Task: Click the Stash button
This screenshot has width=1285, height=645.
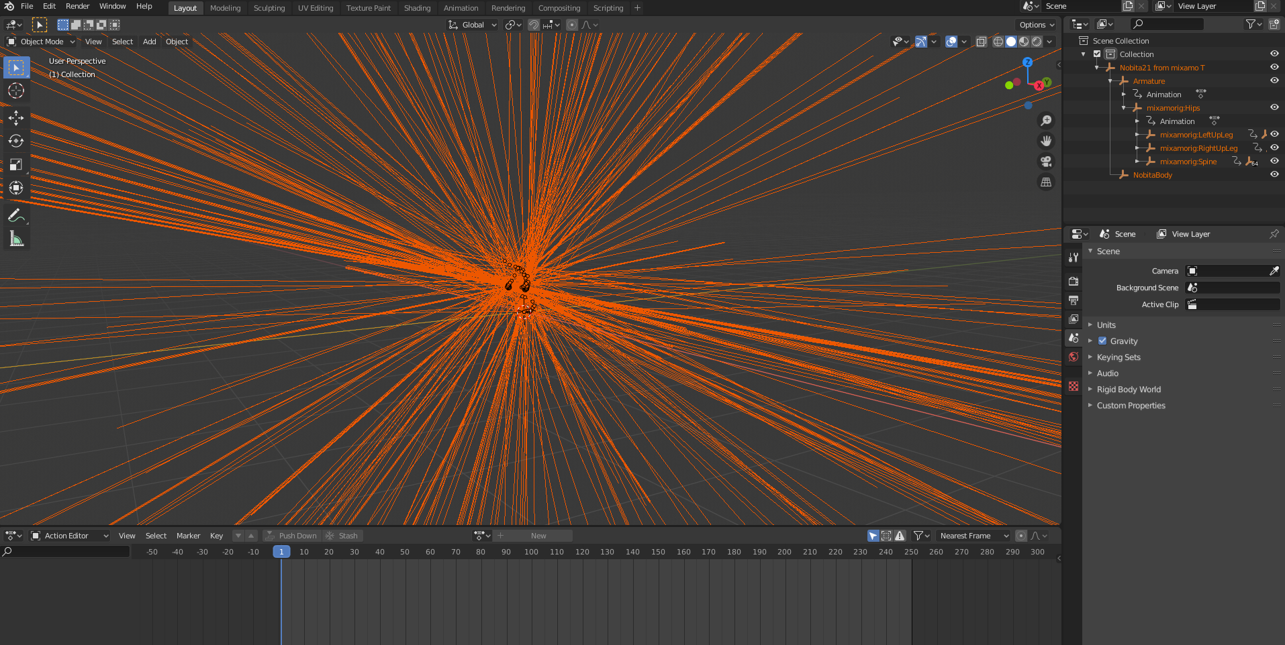Action: click(342, 536)
